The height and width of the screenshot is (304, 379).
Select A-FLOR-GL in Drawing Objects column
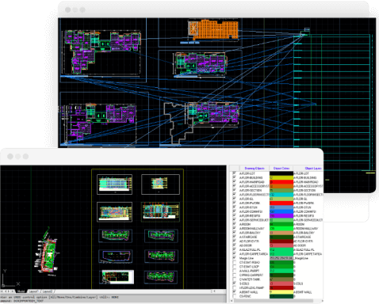click(247, 199)
